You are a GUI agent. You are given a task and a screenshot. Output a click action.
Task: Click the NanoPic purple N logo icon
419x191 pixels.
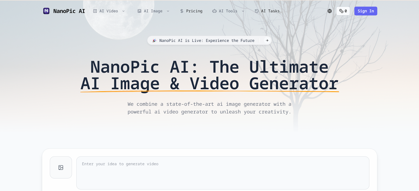point(46,11)
